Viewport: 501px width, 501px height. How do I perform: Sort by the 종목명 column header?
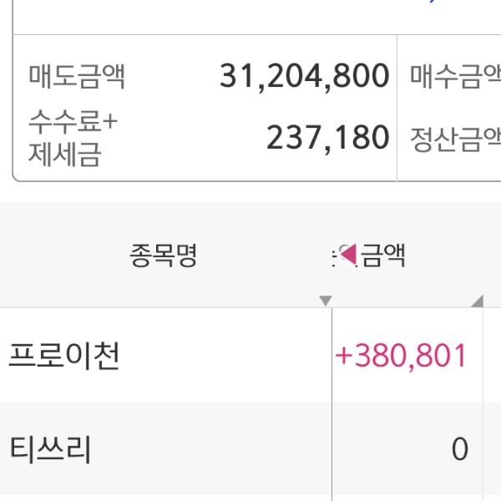pos(164,255)
